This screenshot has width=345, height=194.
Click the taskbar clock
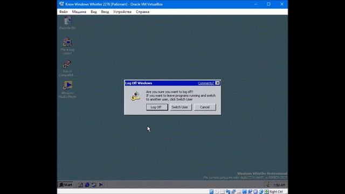pos(279,185)
